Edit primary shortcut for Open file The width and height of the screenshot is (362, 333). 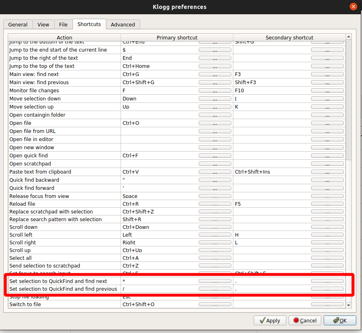point(215,123)
